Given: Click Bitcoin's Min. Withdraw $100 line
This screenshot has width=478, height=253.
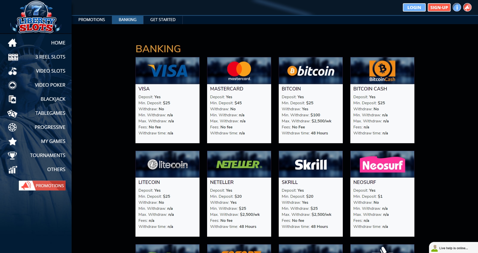Looking at the screenshot, I should pos(301,115).
